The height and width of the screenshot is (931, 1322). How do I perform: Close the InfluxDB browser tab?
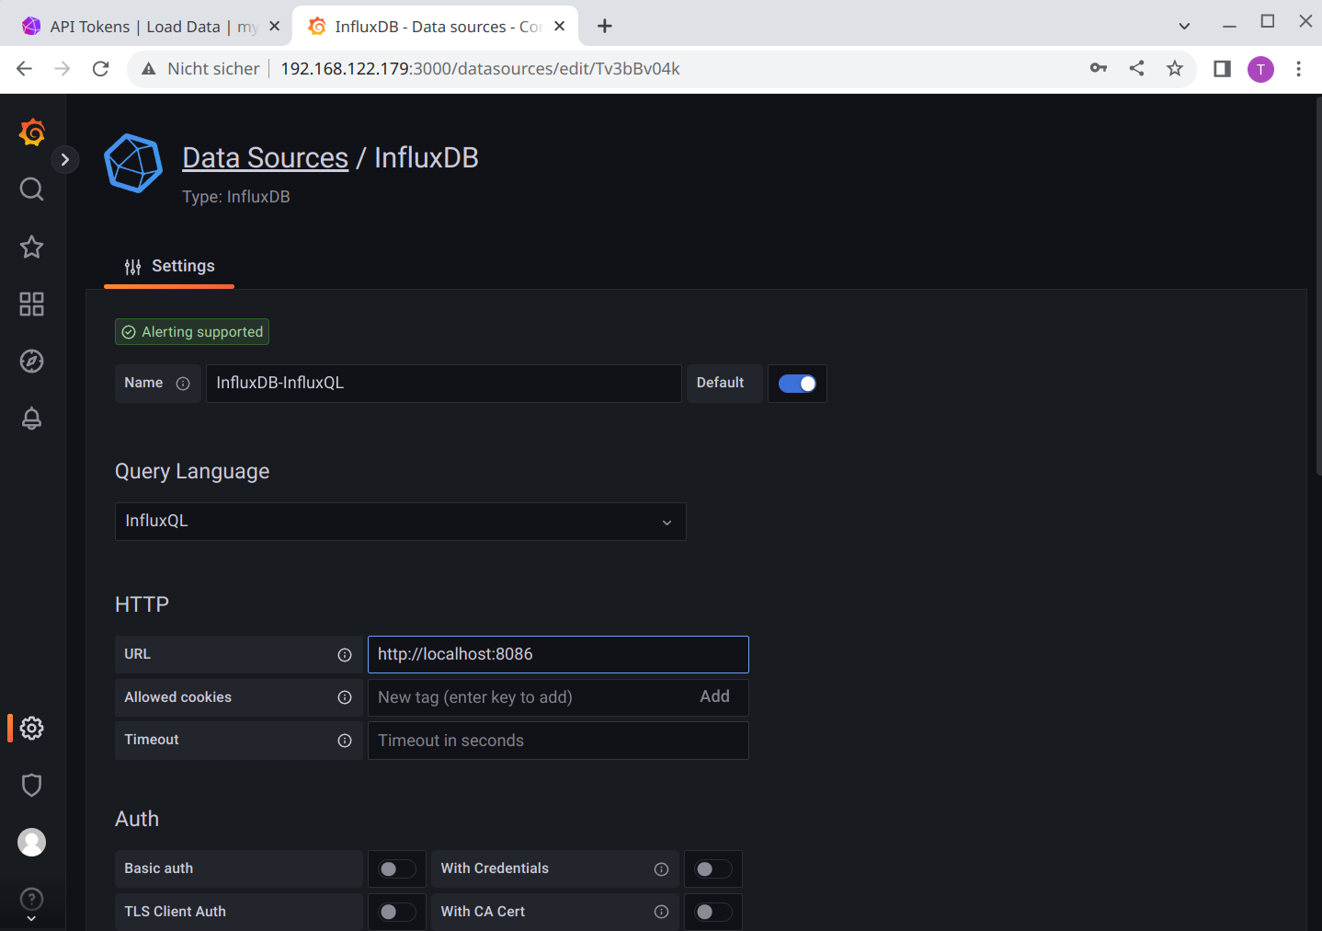coord(559,27)
